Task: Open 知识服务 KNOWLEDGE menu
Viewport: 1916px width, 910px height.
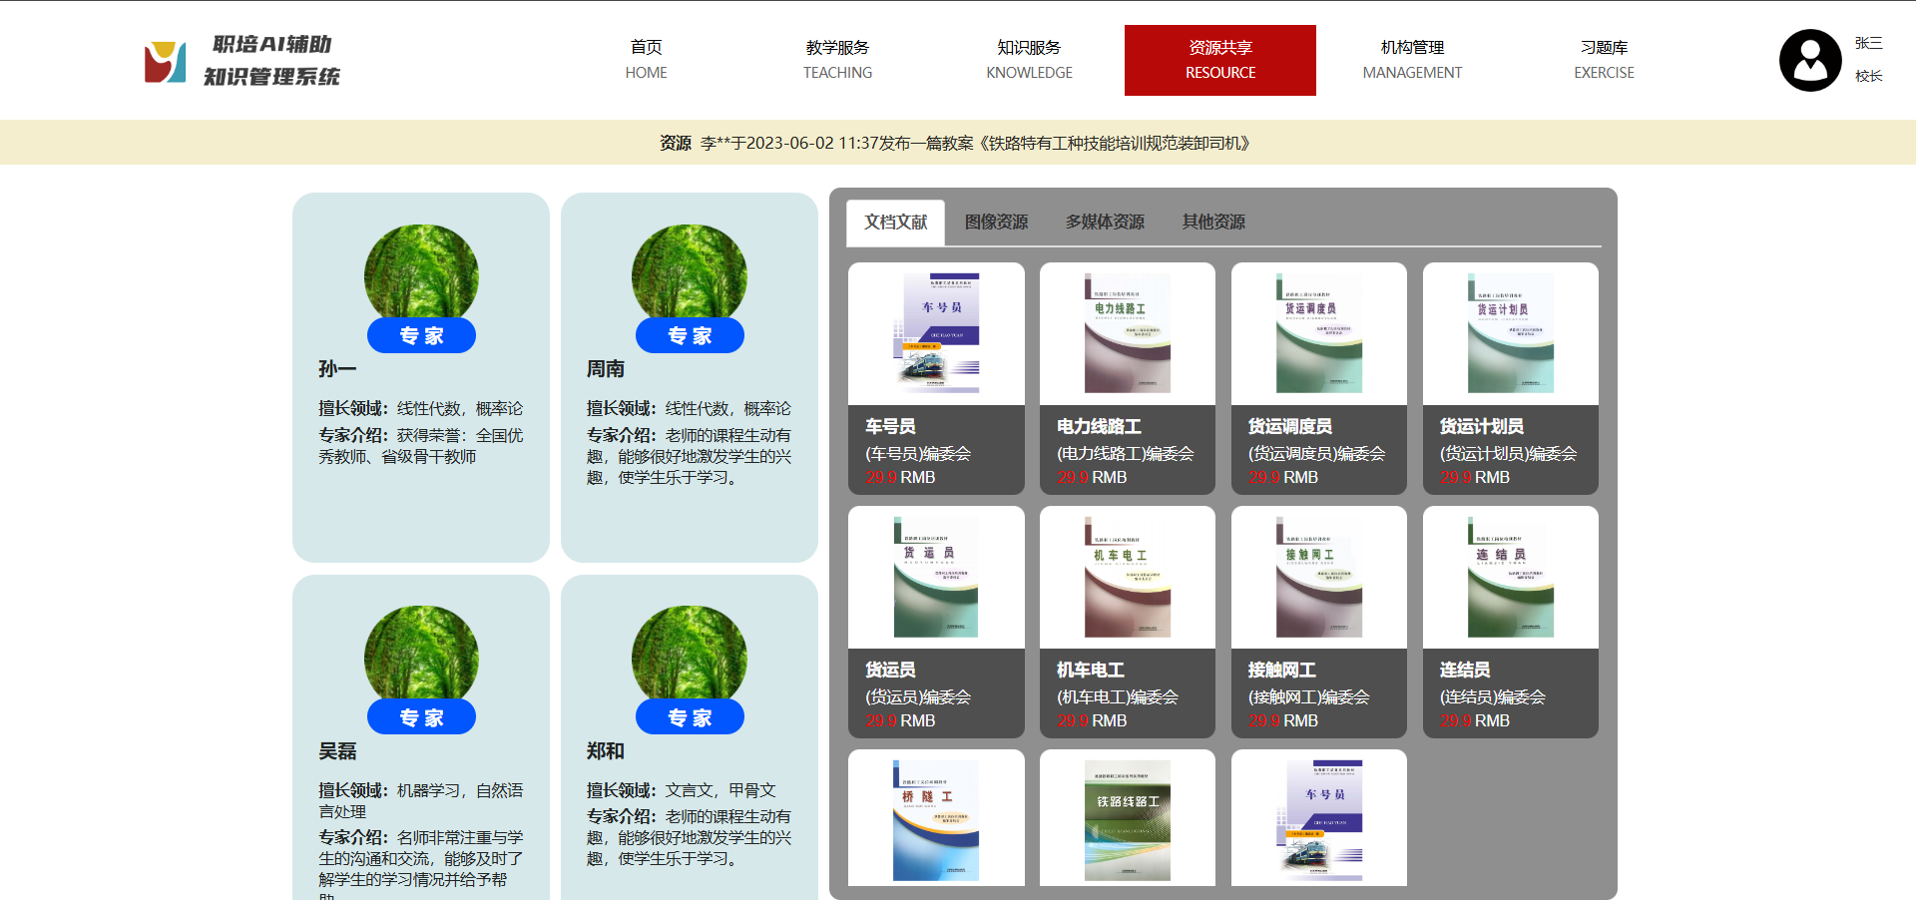Action: point(1029,60)
